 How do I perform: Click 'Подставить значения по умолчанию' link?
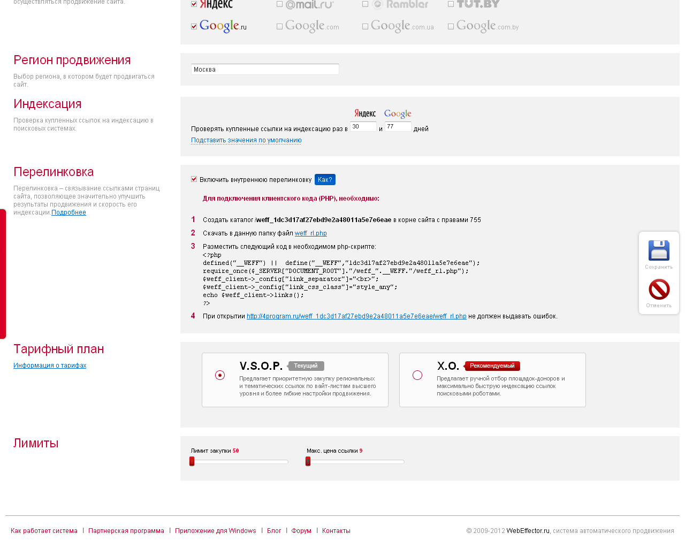click(246, 140)
